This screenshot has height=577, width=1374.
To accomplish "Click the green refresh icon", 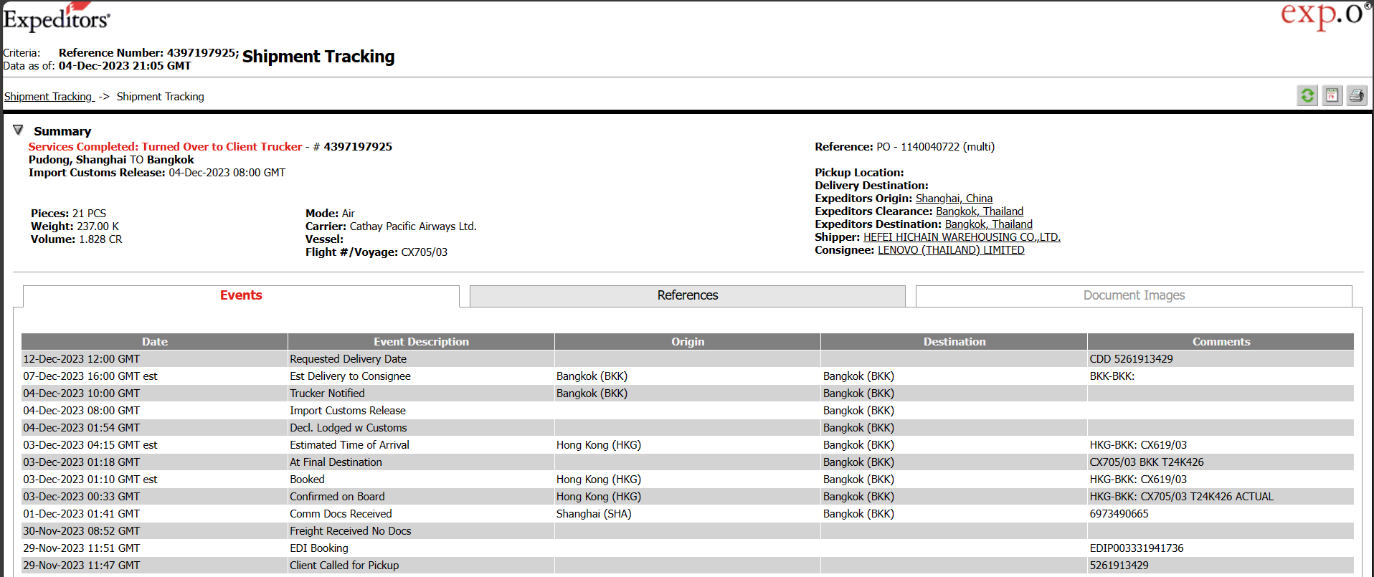I will click(x=1307, y=95).
